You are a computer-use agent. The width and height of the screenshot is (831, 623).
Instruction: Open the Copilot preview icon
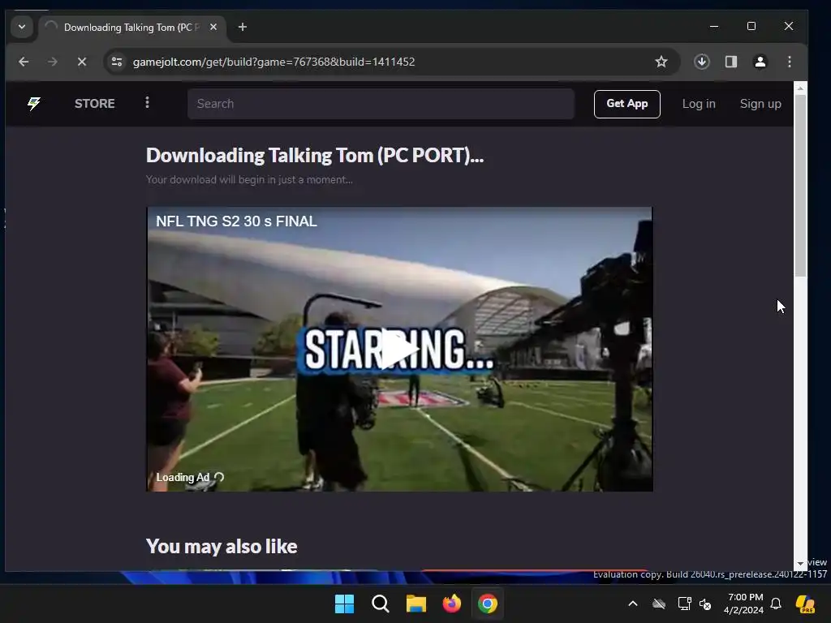806,604
